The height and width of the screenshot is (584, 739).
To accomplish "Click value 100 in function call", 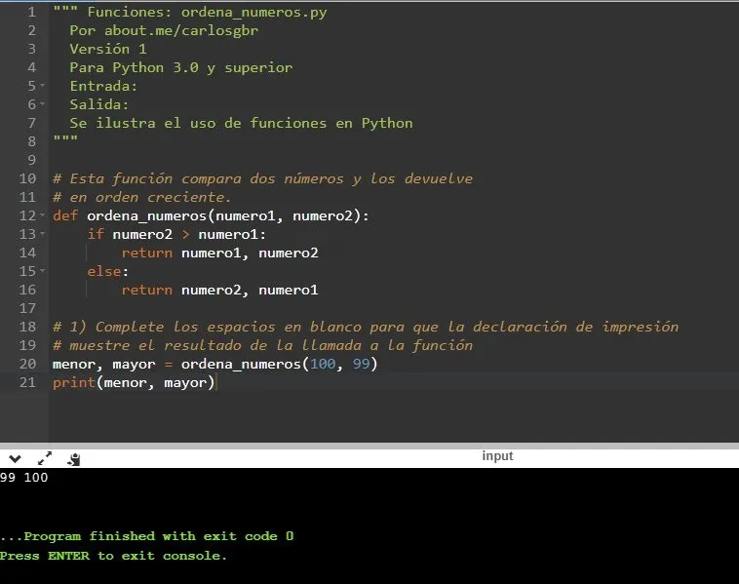I will [323, 364].
